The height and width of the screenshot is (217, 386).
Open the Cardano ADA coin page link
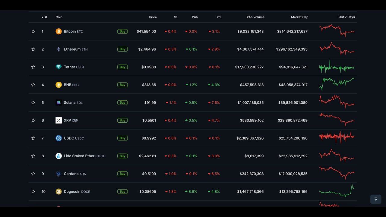[x=75, y=174]
